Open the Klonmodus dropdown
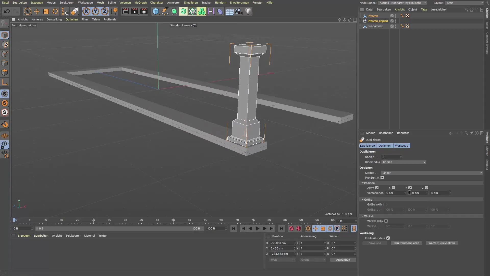The image size is (490, 276). pos(404,162)
